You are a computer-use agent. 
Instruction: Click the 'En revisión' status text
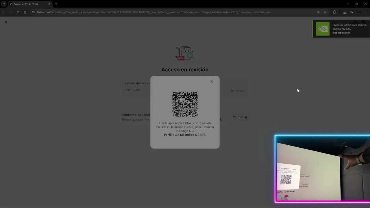pos(238,91)
